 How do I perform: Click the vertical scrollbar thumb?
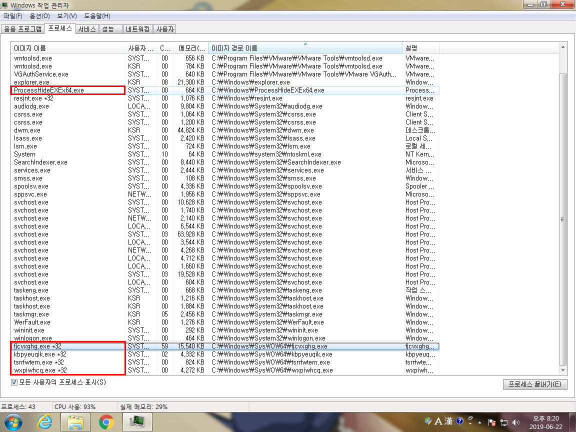(562, 219)
